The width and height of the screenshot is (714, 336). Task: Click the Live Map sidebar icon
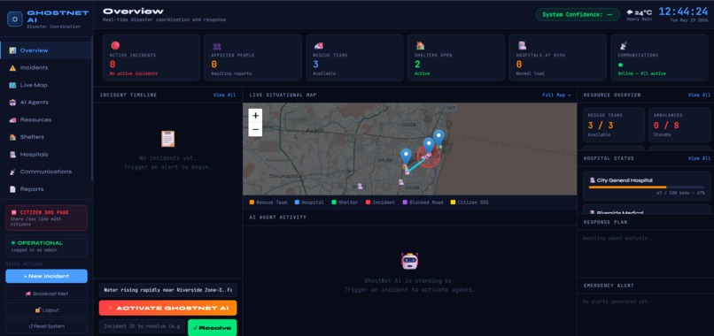click(12, 85)
